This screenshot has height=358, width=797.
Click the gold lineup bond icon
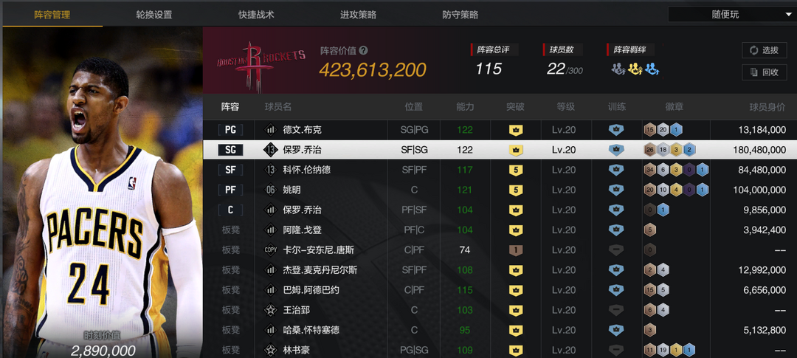click(635, 69)
